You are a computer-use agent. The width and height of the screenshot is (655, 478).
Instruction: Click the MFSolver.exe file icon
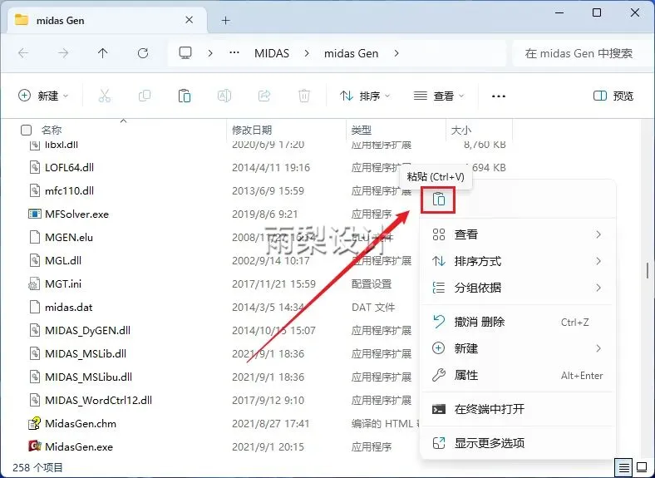click(34, 214)
